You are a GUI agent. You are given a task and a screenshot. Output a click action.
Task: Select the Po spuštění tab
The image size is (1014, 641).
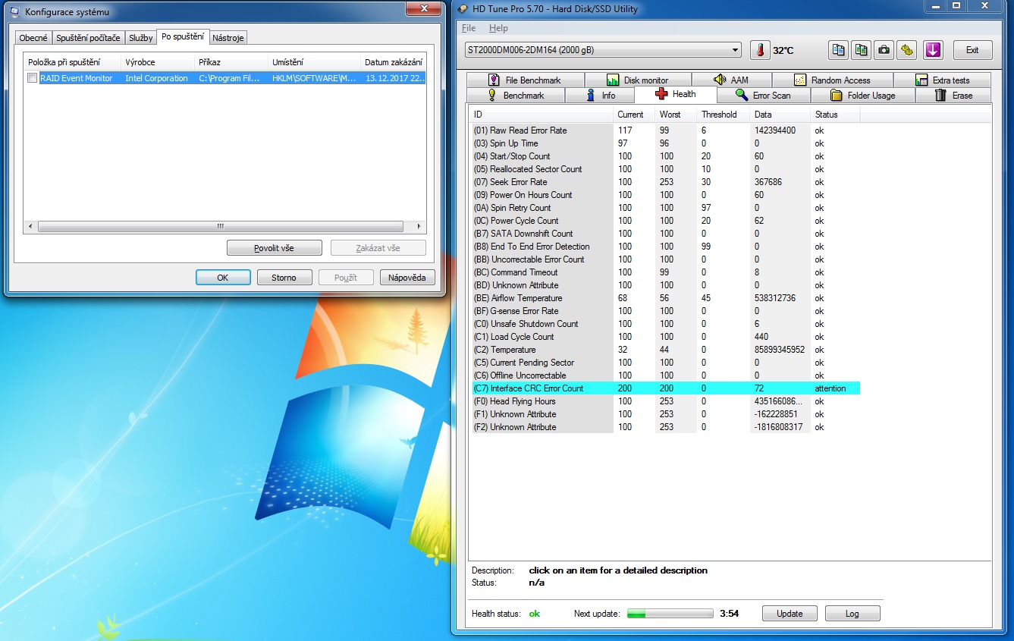click(x=182, y=36)
